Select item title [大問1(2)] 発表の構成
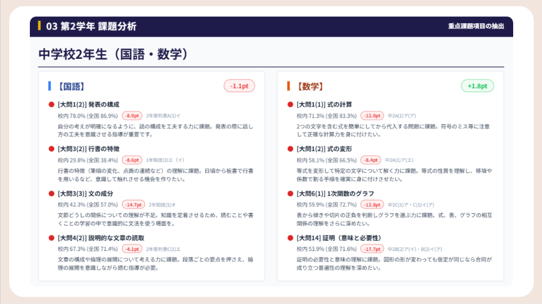 click(89, 105)
